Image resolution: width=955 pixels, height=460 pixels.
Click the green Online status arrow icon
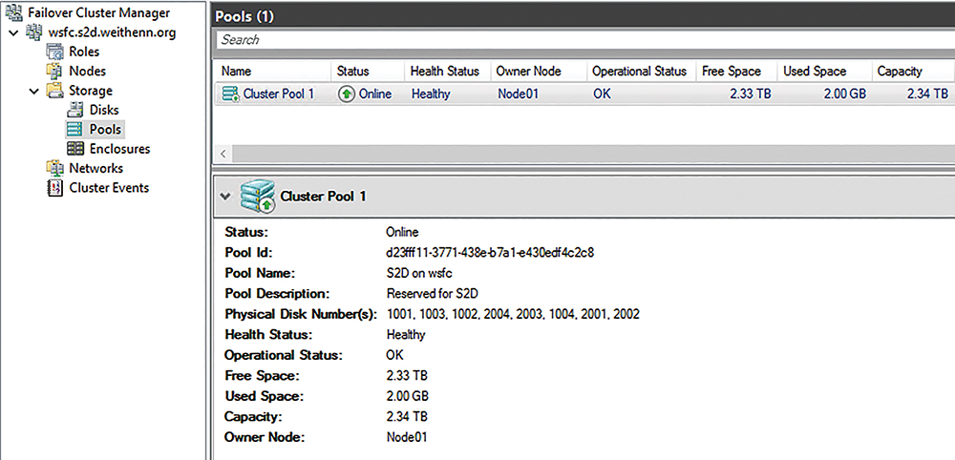[347, 94]
